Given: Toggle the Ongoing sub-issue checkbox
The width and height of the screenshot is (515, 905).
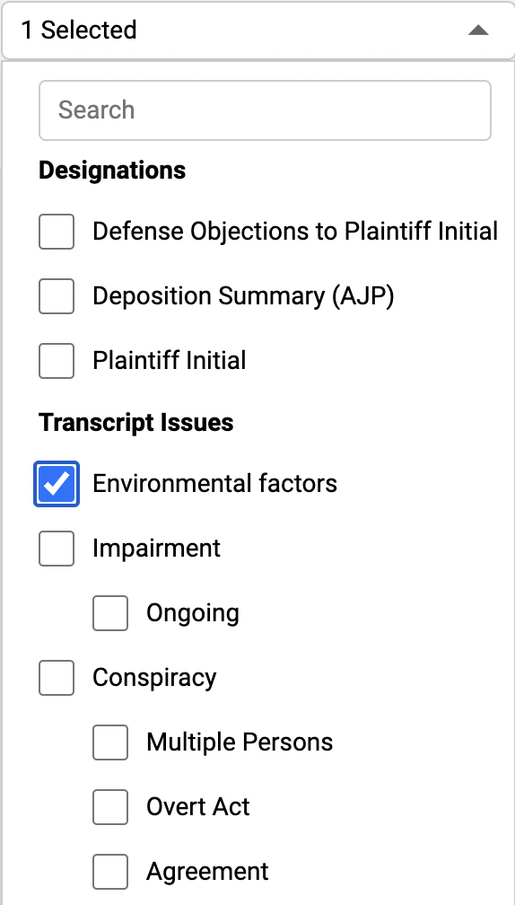Looking at the screenshot, I should [110, 613].
